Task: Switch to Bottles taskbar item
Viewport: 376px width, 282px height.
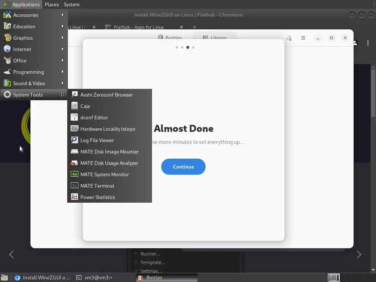Action: [167, 278]
